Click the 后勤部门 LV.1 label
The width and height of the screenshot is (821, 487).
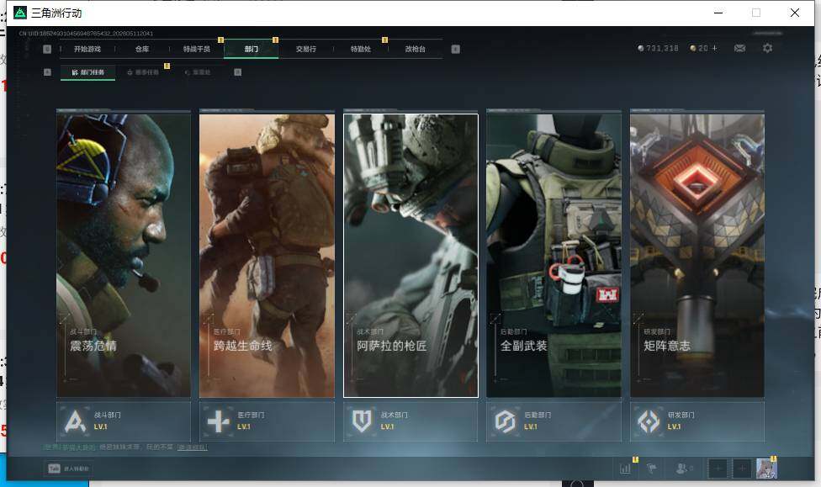(531, 426)
